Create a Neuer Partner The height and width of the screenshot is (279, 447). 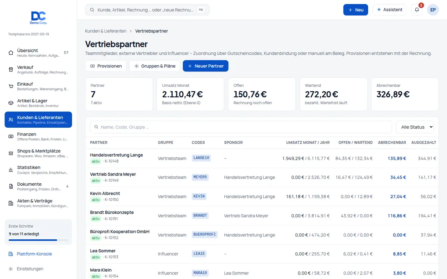point(206,66)
